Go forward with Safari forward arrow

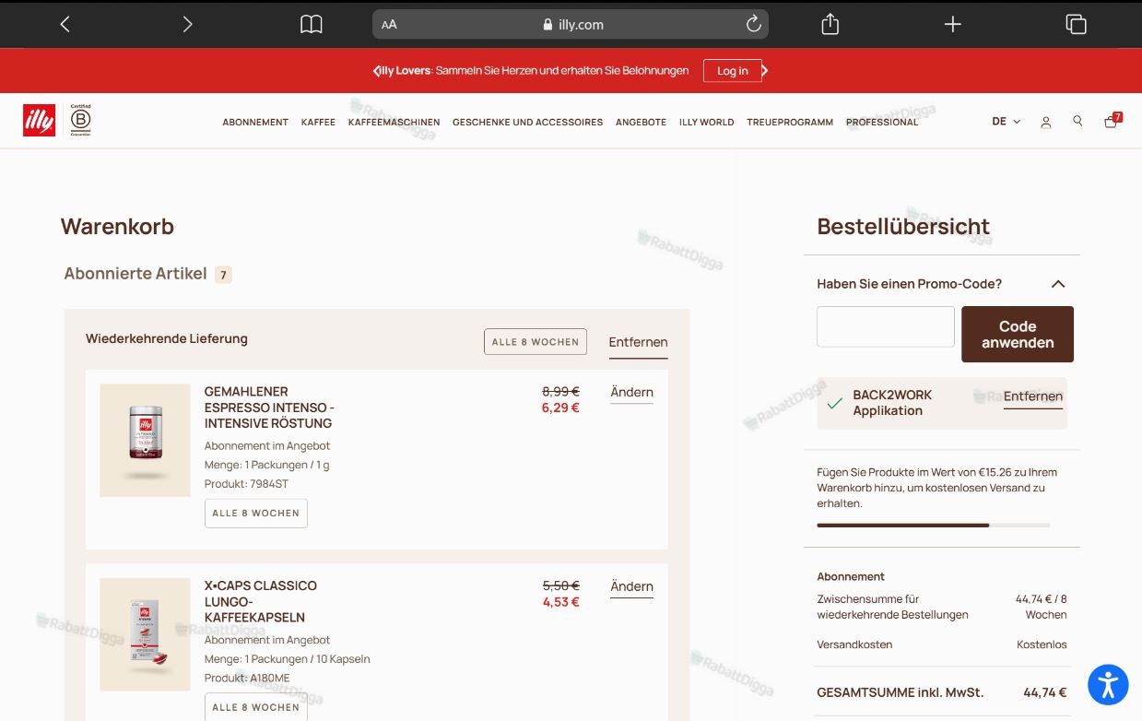[x=187, y=25]
